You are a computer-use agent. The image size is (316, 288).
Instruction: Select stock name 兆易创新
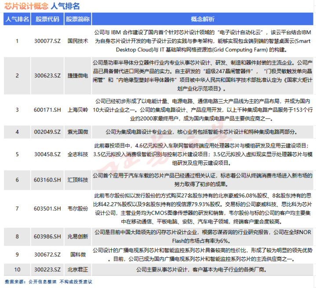(x=78, y=237)
